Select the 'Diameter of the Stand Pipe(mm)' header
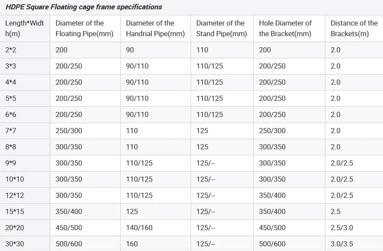The image size is (383, 251). pyautogui.click(x=221, y=29)
